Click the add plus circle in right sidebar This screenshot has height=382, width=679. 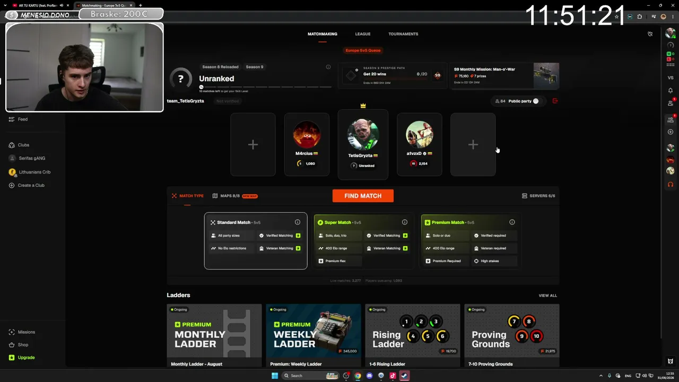[x=671, y=132]
